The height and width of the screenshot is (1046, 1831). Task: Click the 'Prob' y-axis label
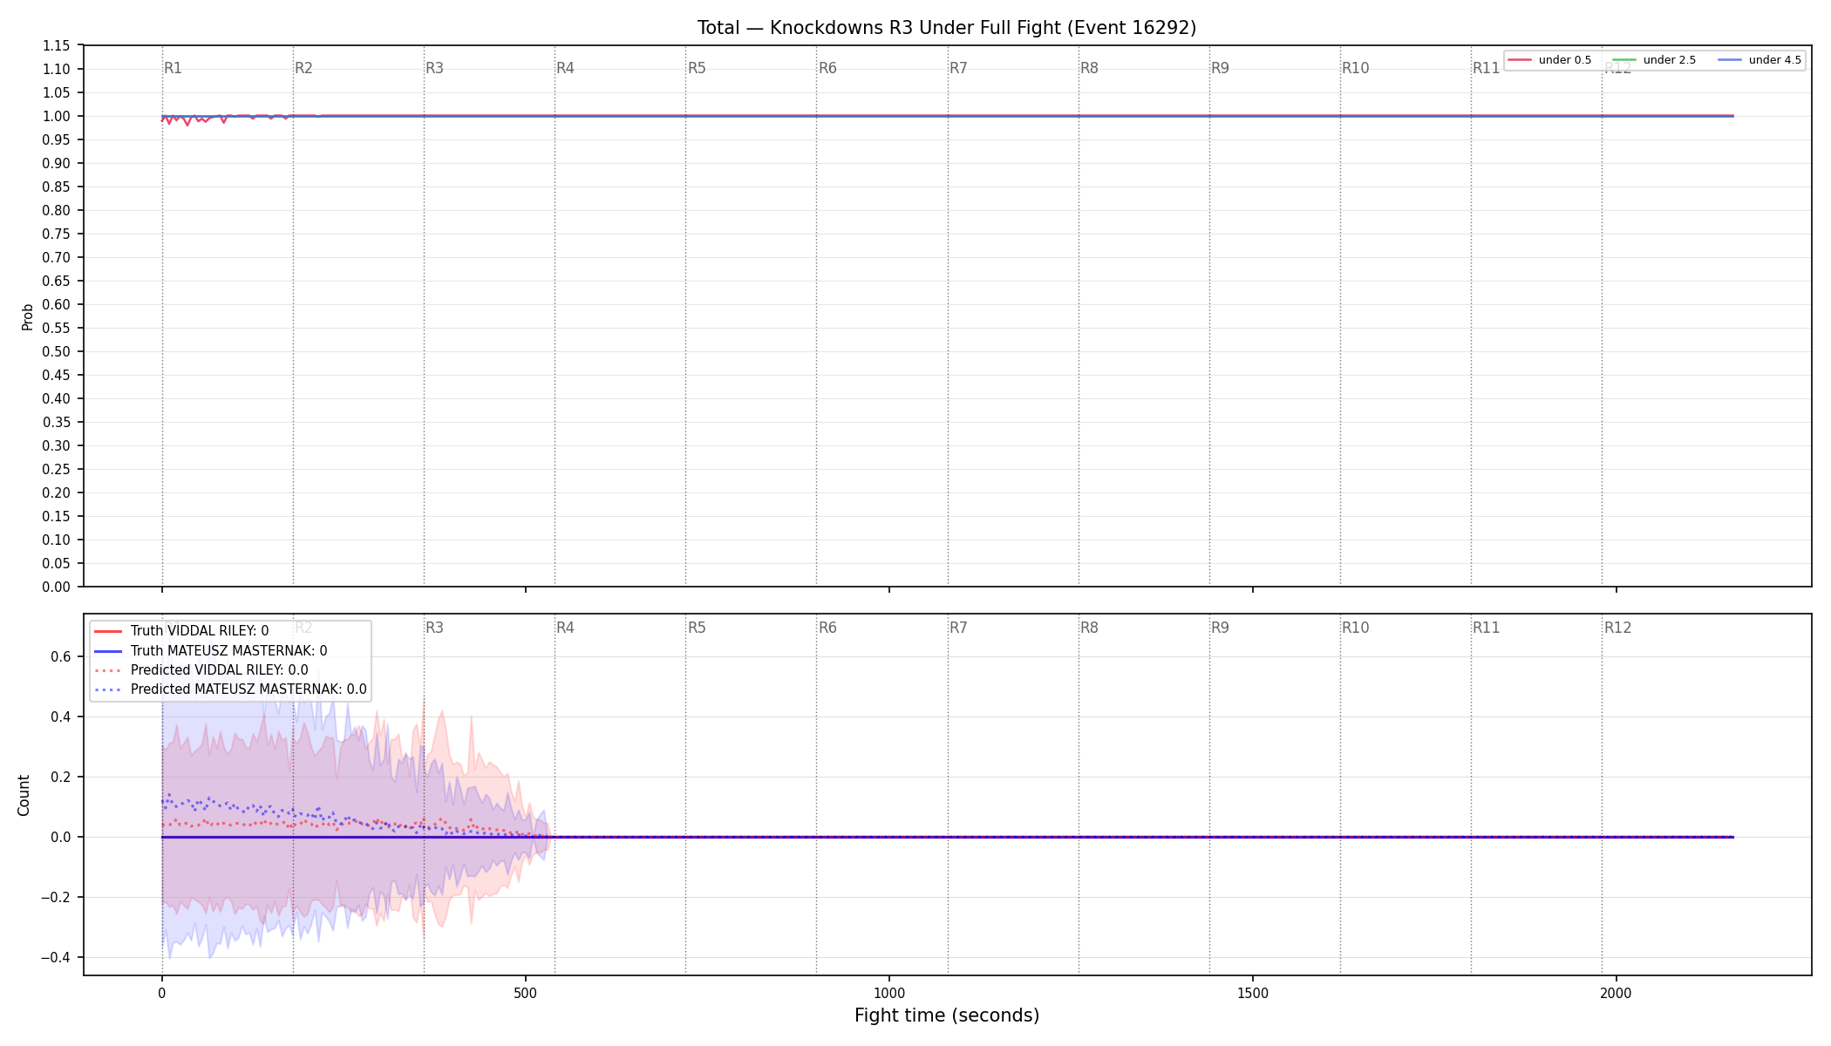28,316
